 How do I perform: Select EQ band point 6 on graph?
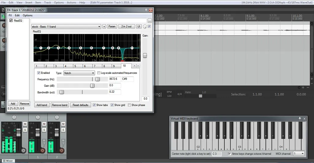(x=91, y=48)
